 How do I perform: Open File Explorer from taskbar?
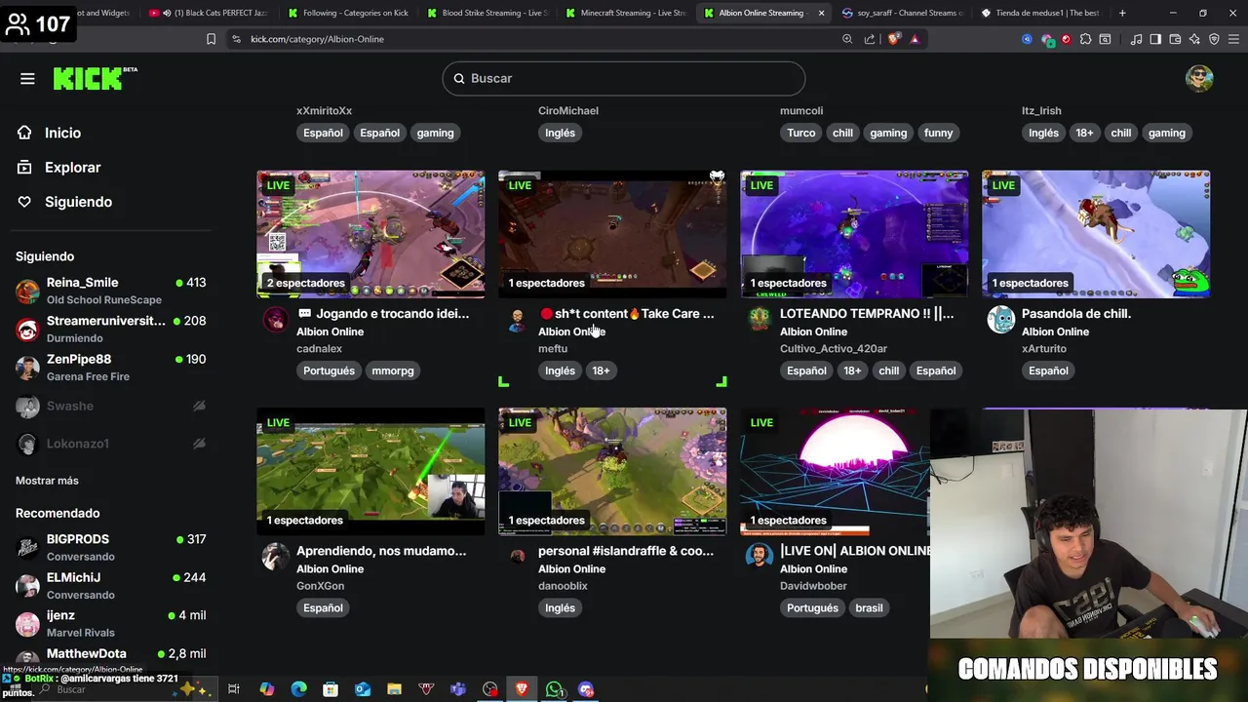tap(394, 689)
